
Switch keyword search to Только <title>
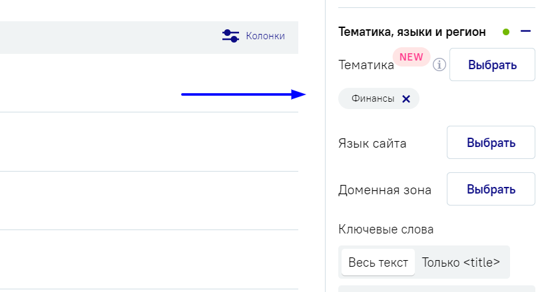(x=461, y=262)
